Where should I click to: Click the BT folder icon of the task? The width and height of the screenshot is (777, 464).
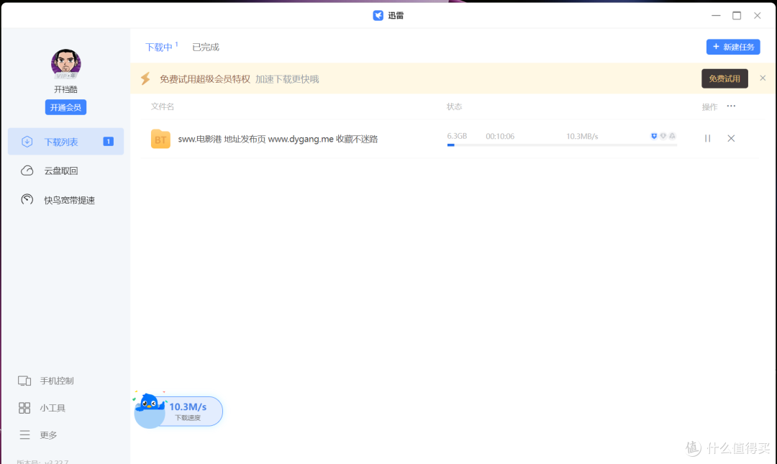click(x=160, y=140)
